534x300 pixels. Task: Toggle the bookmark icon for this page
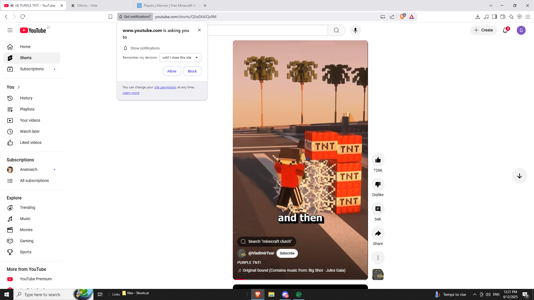click(x=110, y=17)
